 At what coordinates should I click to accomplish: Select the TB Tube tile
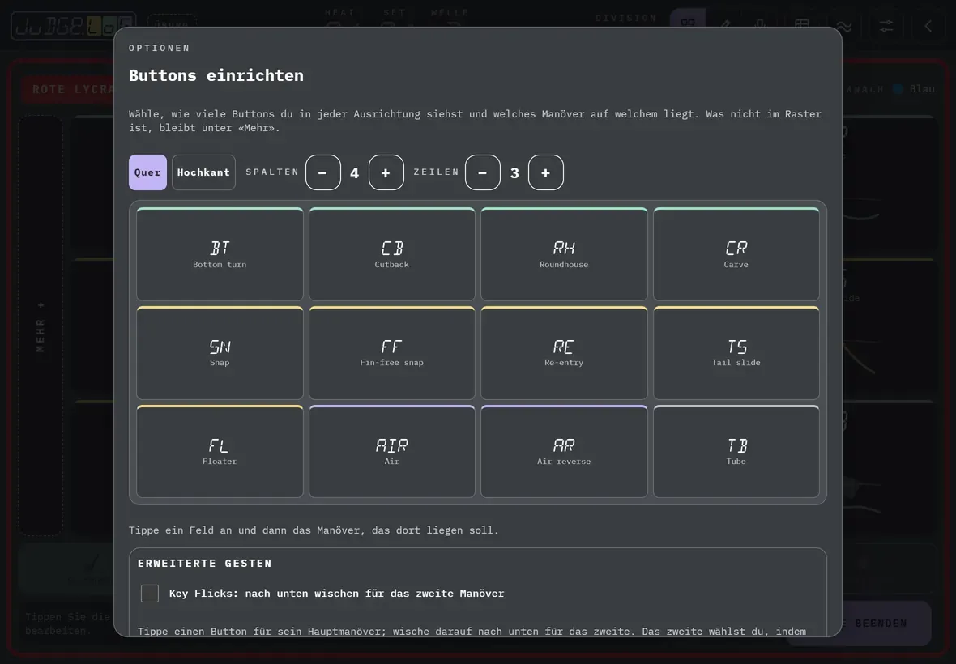(x=736, y=451)
